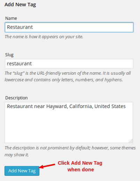Viewport: 140px width, 181px height.
Task: Click the lowercase restaurant text in the Slug field
Action: (19, 64)
